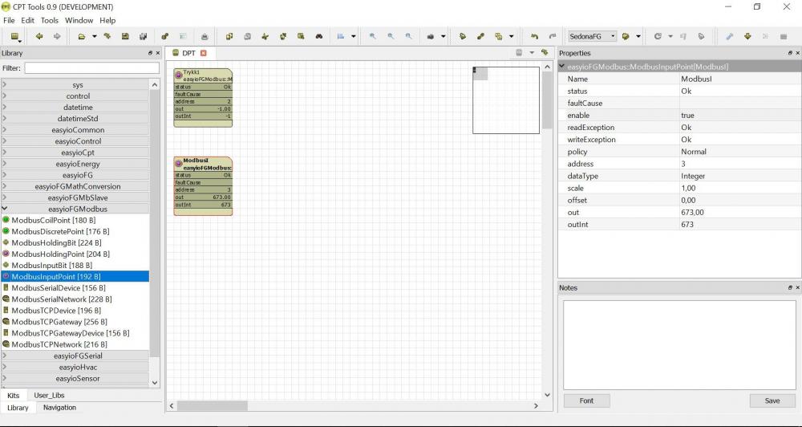Viewport: 802px width, 427px height.
Task: Switch to the User_Libs tab
Action: 49,396
